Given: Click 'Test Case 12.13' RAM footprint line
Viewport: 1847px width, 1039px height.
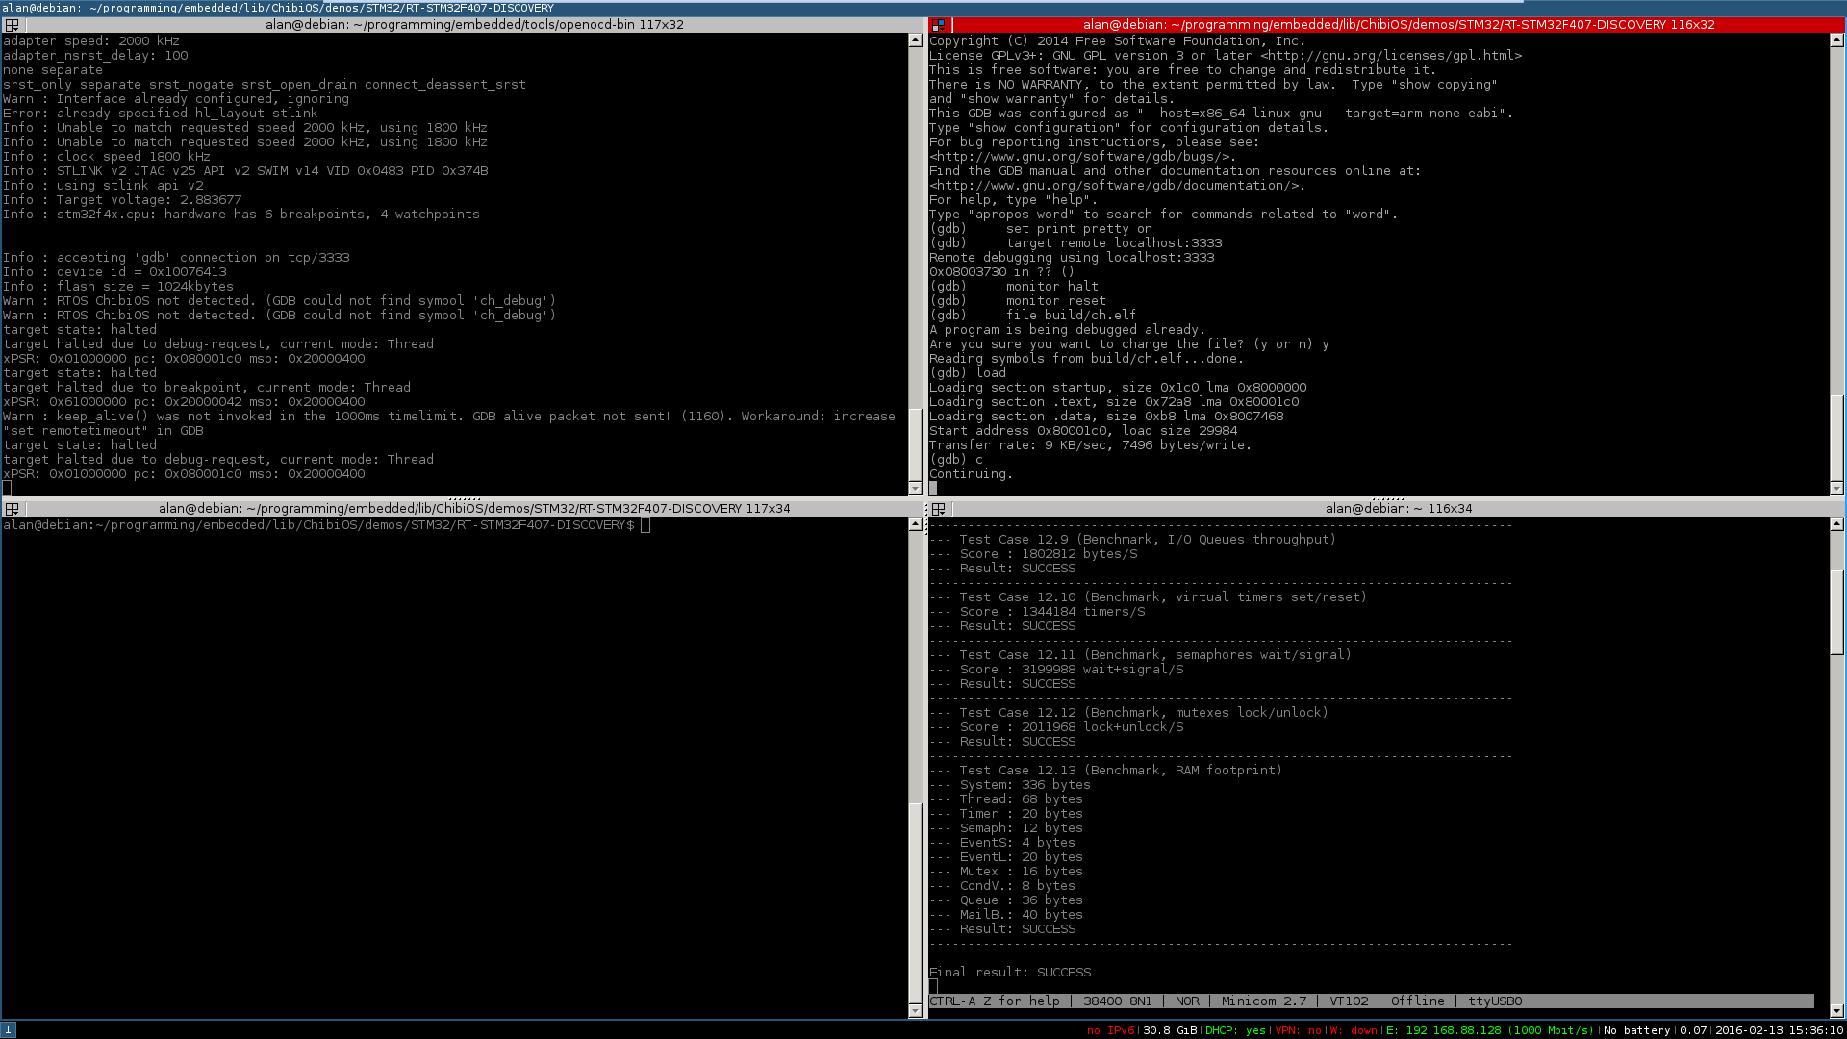Looking at the screenshot, I should click(x=1106, y=771).
